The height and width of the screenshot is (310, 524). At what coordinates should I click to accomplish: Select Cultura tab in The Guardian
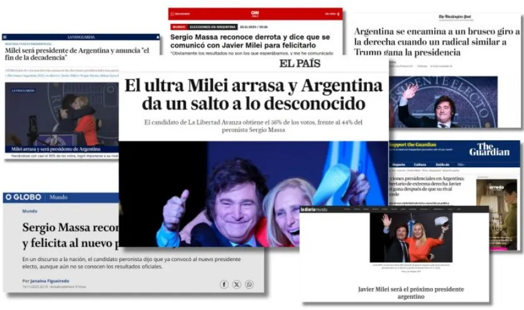tap(420, 165)
